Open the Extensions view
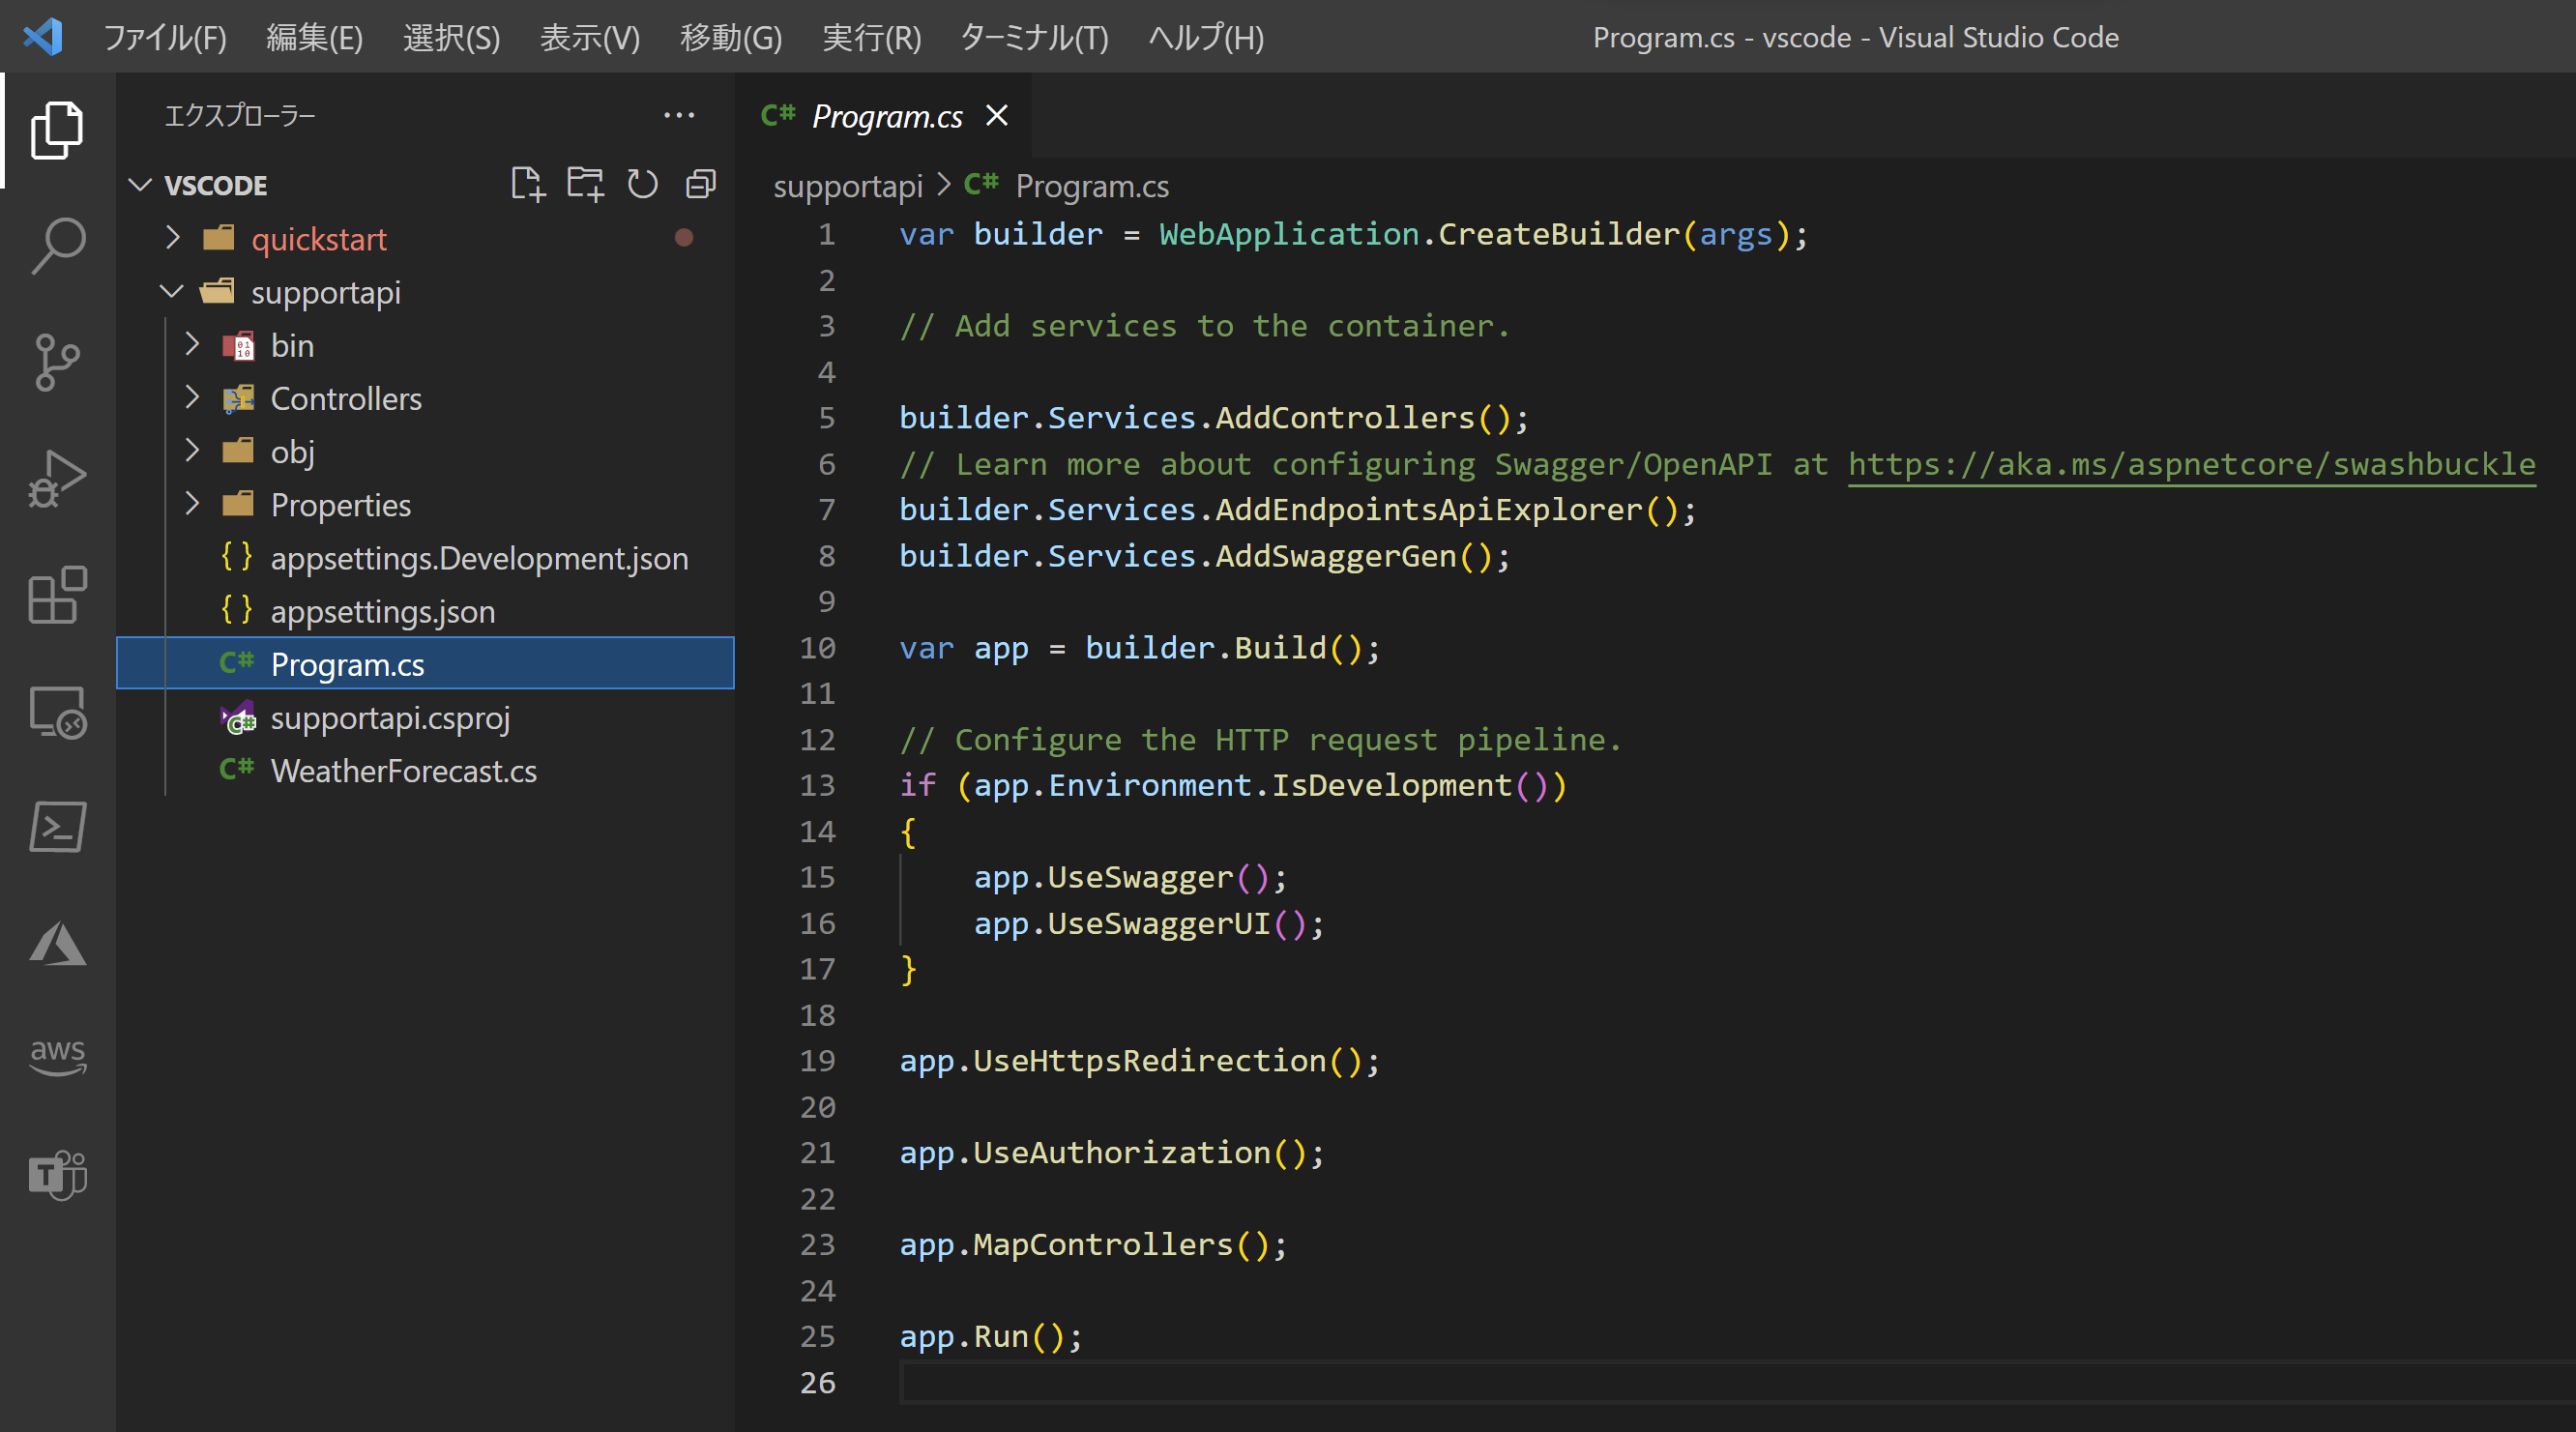 click(57, 595)
